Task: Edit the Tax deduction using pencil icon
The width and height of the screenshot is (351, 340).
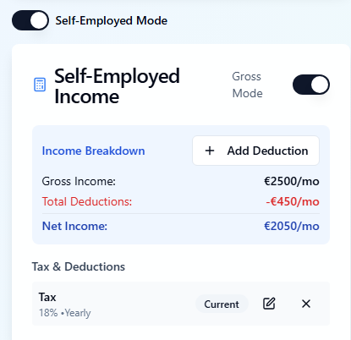Action: [x=269, y=304]
